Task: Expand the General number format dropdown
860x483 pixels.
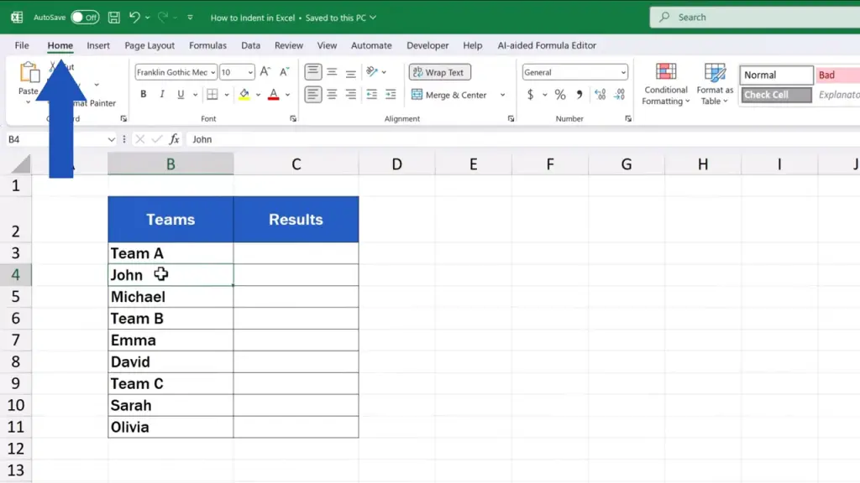Action: (x=623, y=73)
